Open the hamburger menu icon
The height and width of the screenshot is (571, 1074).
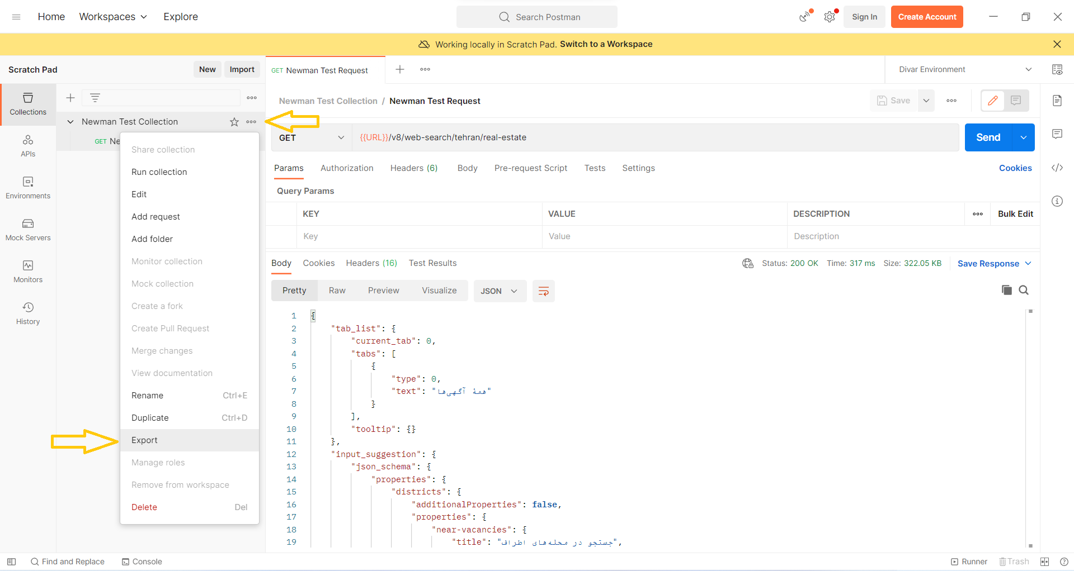coord(16,17)
